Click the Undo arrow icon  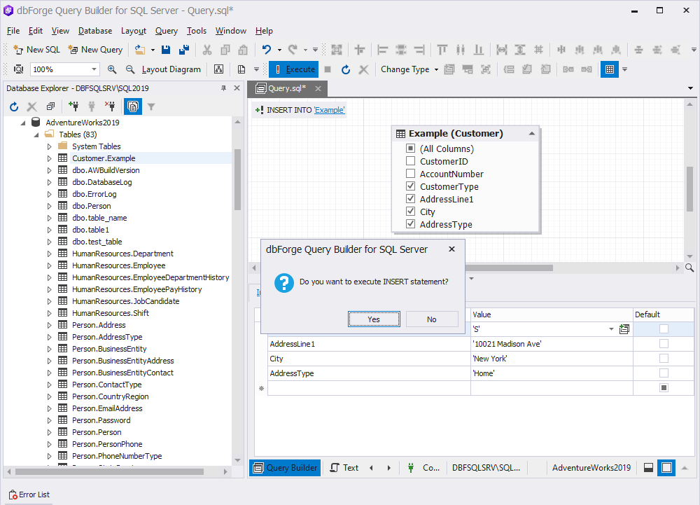click(267, 50)
